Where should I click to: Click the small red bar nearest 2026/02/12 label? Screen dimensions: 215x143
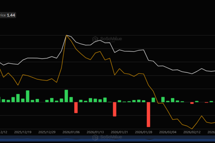click(192, 103)
